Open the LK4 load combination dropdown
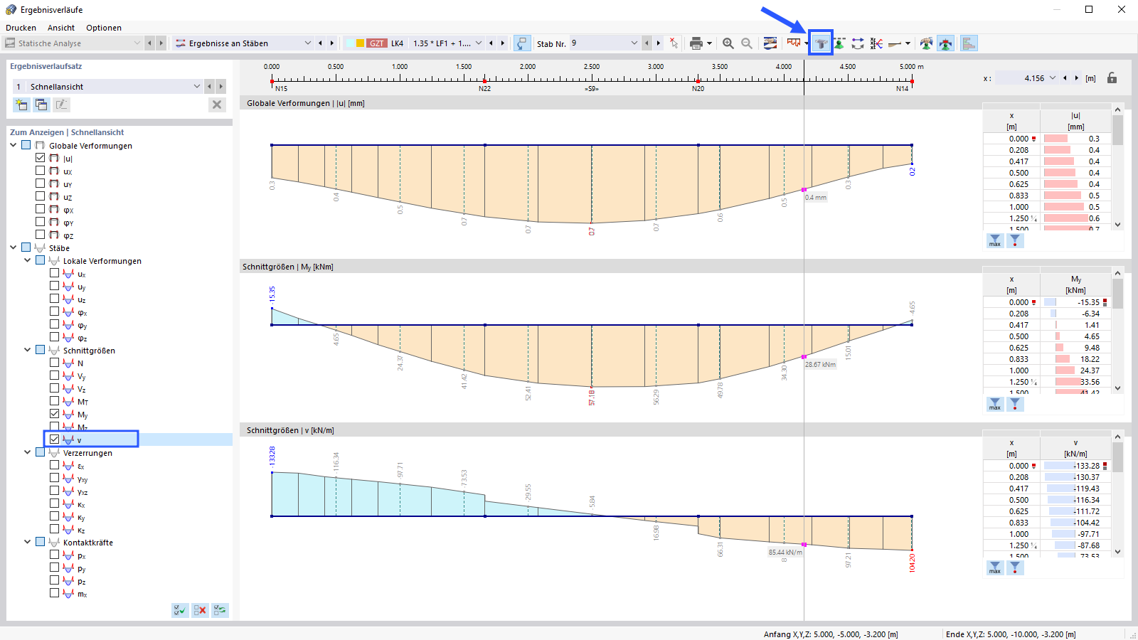 [479, 43]
